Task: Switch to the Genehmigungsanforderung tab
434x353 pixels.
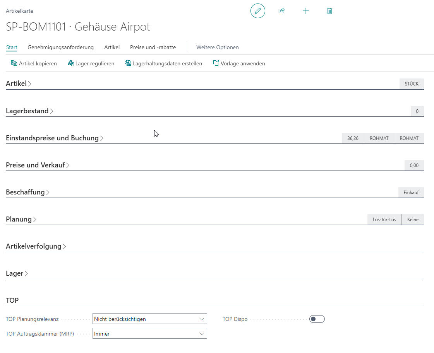Action: [x=60, y=47]
